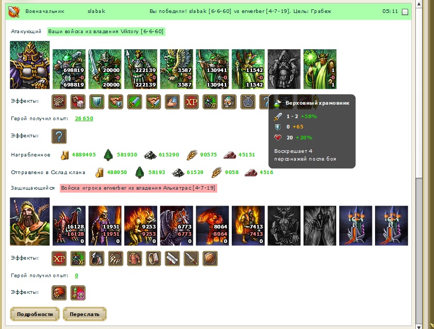Click the question mark hero effect icon
Image resolution: width=434 pixels, height=329 pixels.
tap(59, 136)
